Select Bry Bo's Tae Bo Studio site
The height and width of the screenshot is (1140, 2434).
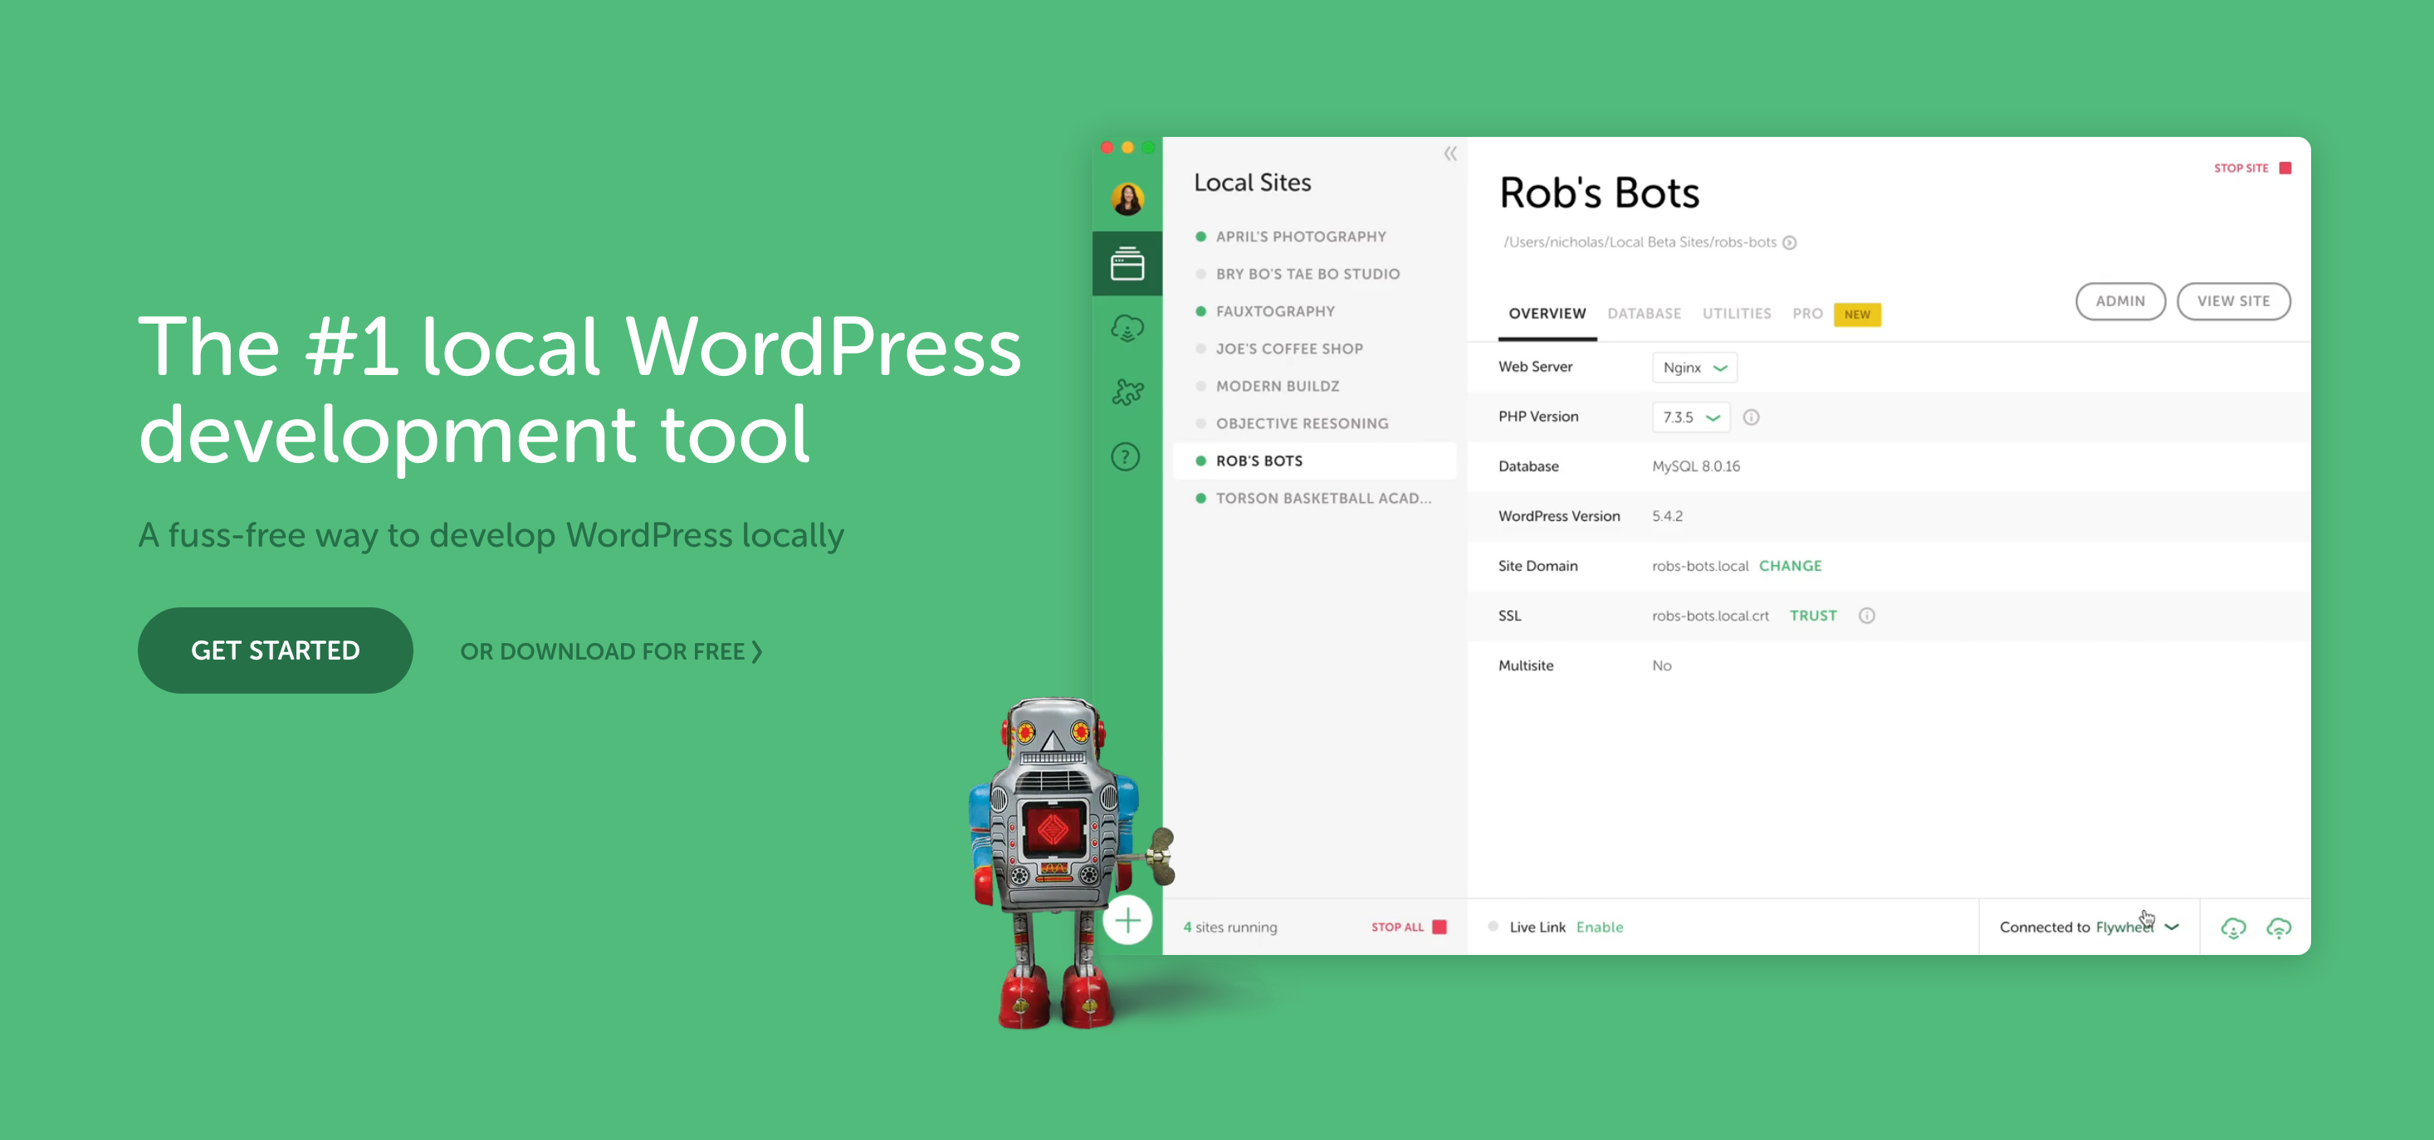click(x=1313, y=274)
